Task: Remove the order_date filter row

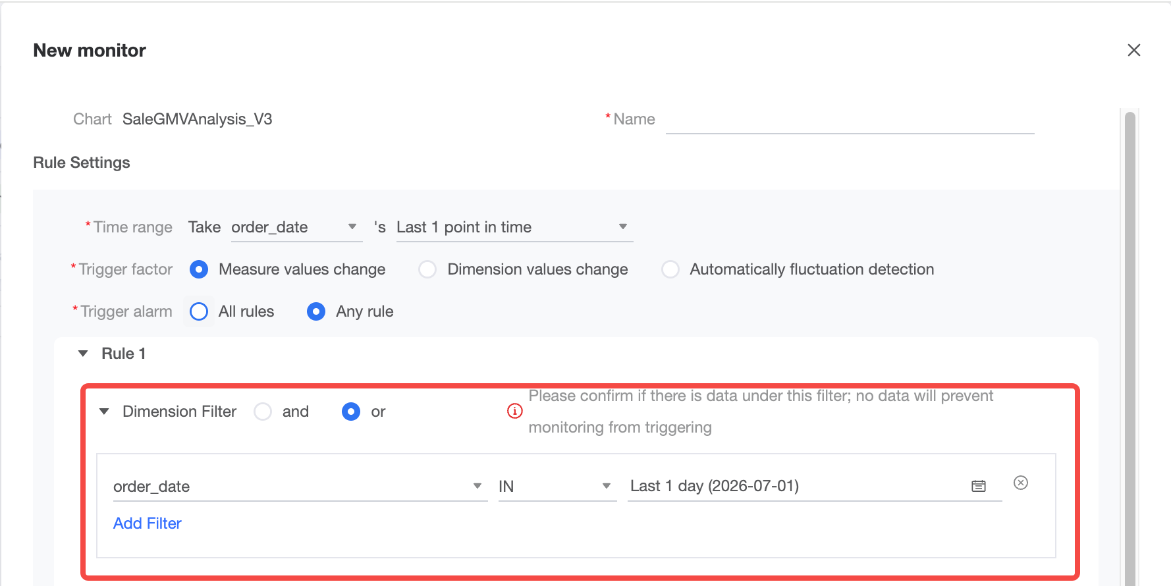Action: 1021,483
